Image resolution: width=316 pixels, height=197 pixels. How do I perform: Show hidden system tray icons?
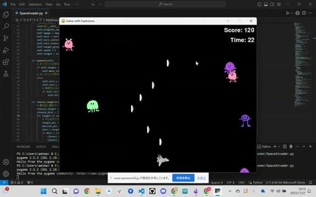230,191
